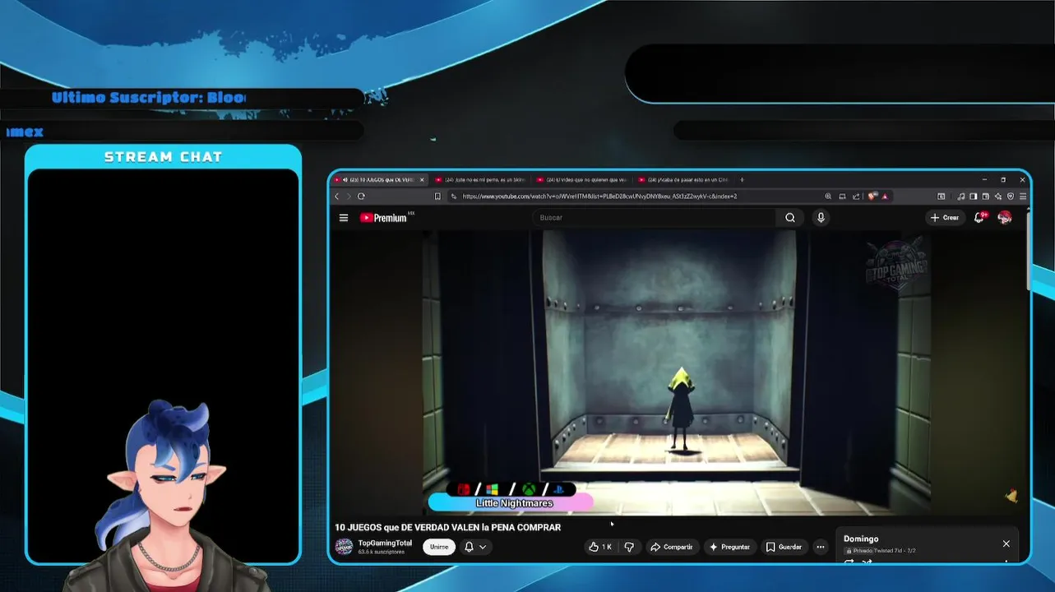Click the Buscar search field

tap(654, 218)
